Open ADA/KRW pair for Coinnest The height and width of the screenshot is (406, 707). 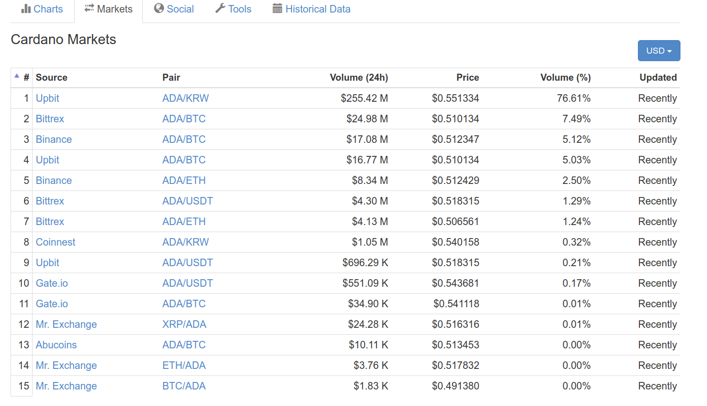(x=186, y=242)
